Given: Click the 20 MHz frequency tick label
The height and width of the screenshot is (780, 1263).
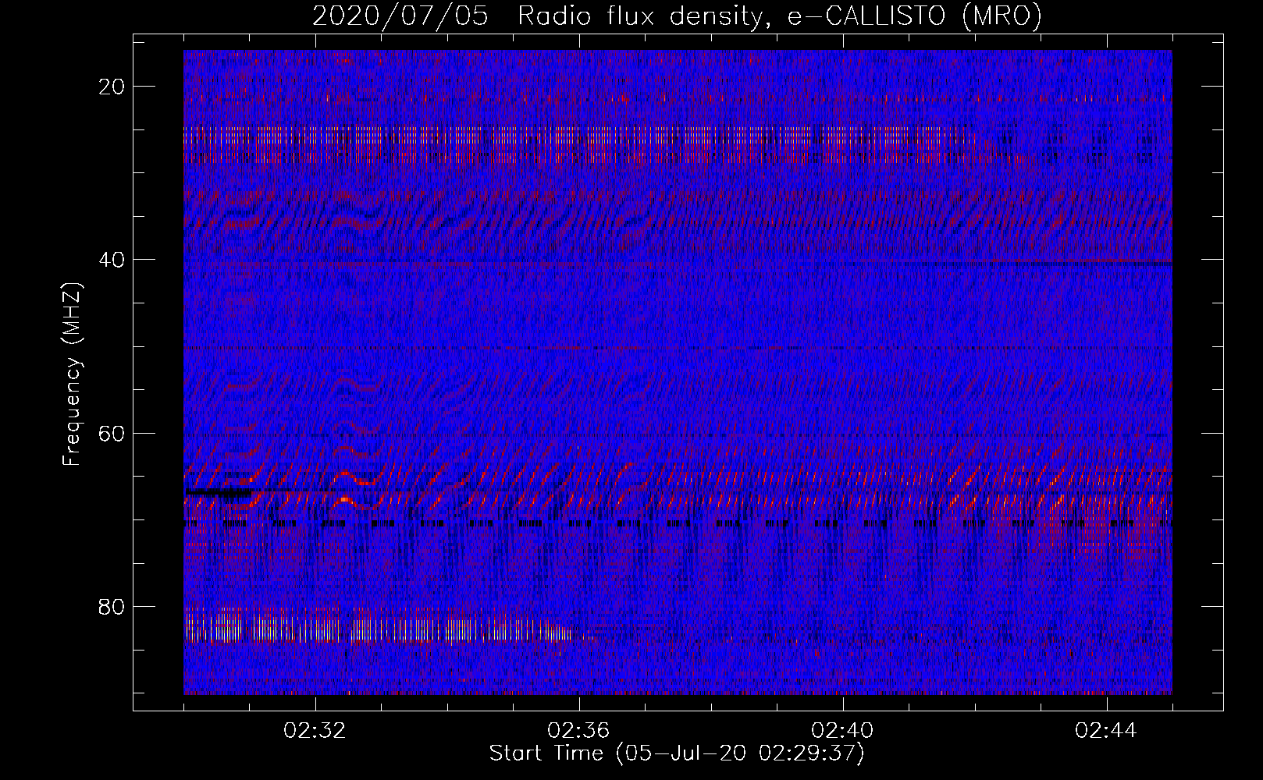Looking at the screenshot, I should coord(112,87).
